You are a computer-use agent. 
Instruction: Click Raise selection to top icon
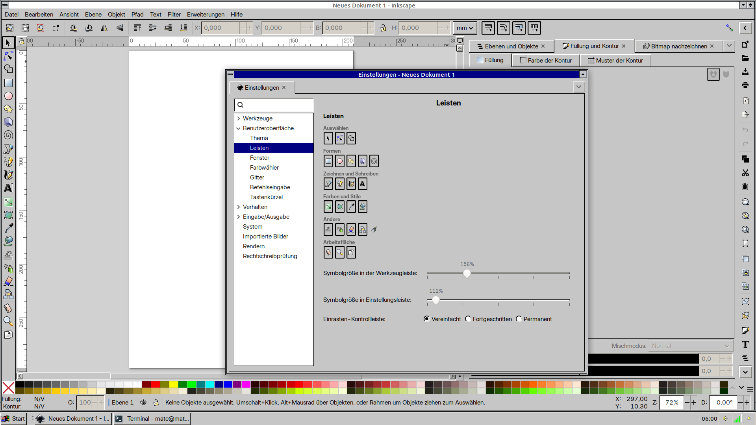click(x=137, y=28)
